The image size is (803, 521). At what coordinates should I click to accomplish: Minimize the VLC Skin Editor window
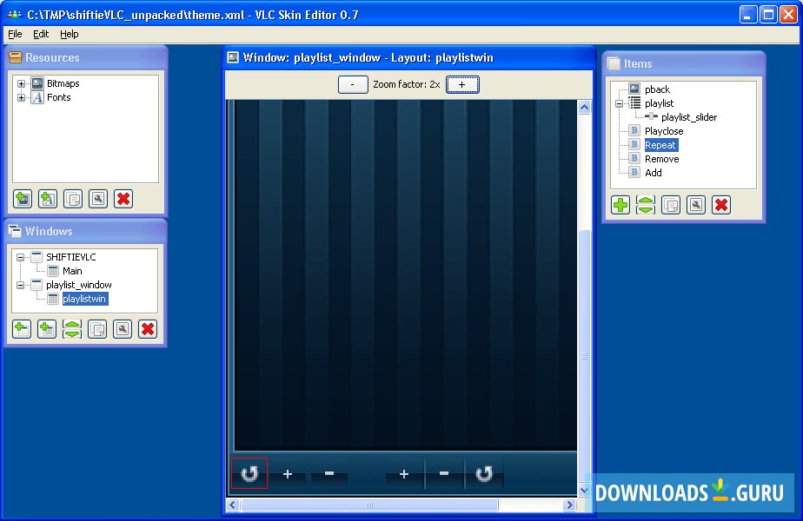[x=748, y=15]
